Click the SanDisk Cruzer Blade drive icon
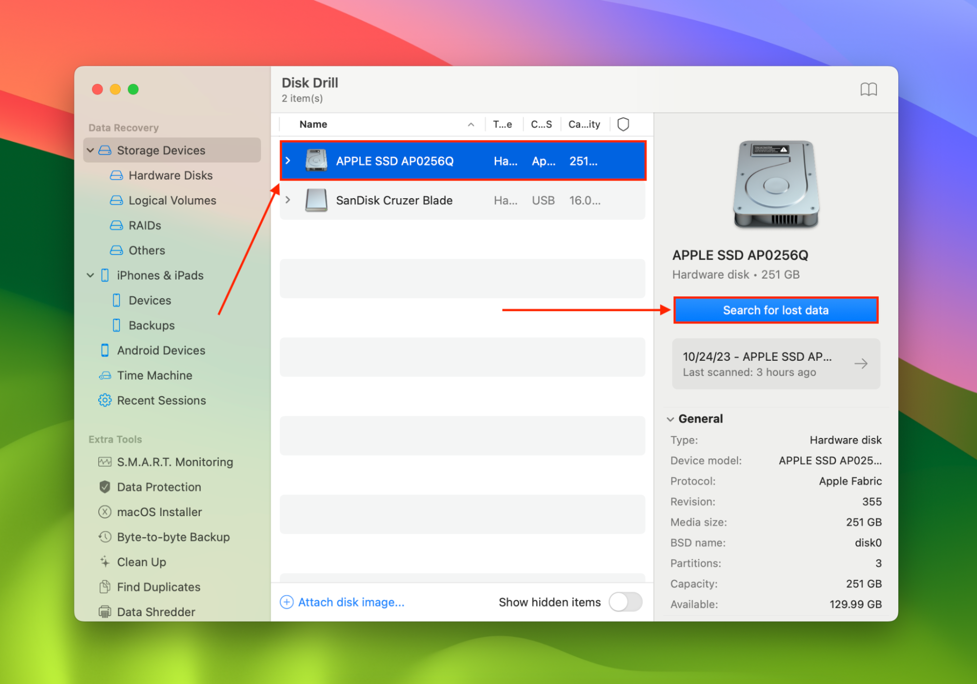Screen dimensions: 977x684 [316, 200]
